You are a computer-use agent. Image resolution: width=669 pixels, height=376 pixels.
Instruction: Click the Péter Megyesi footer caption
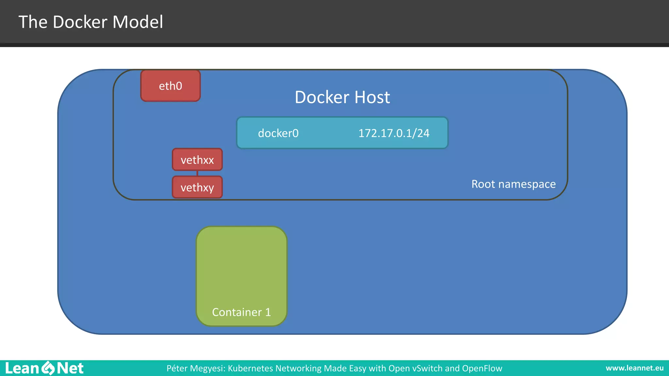[x=334, y=368]
